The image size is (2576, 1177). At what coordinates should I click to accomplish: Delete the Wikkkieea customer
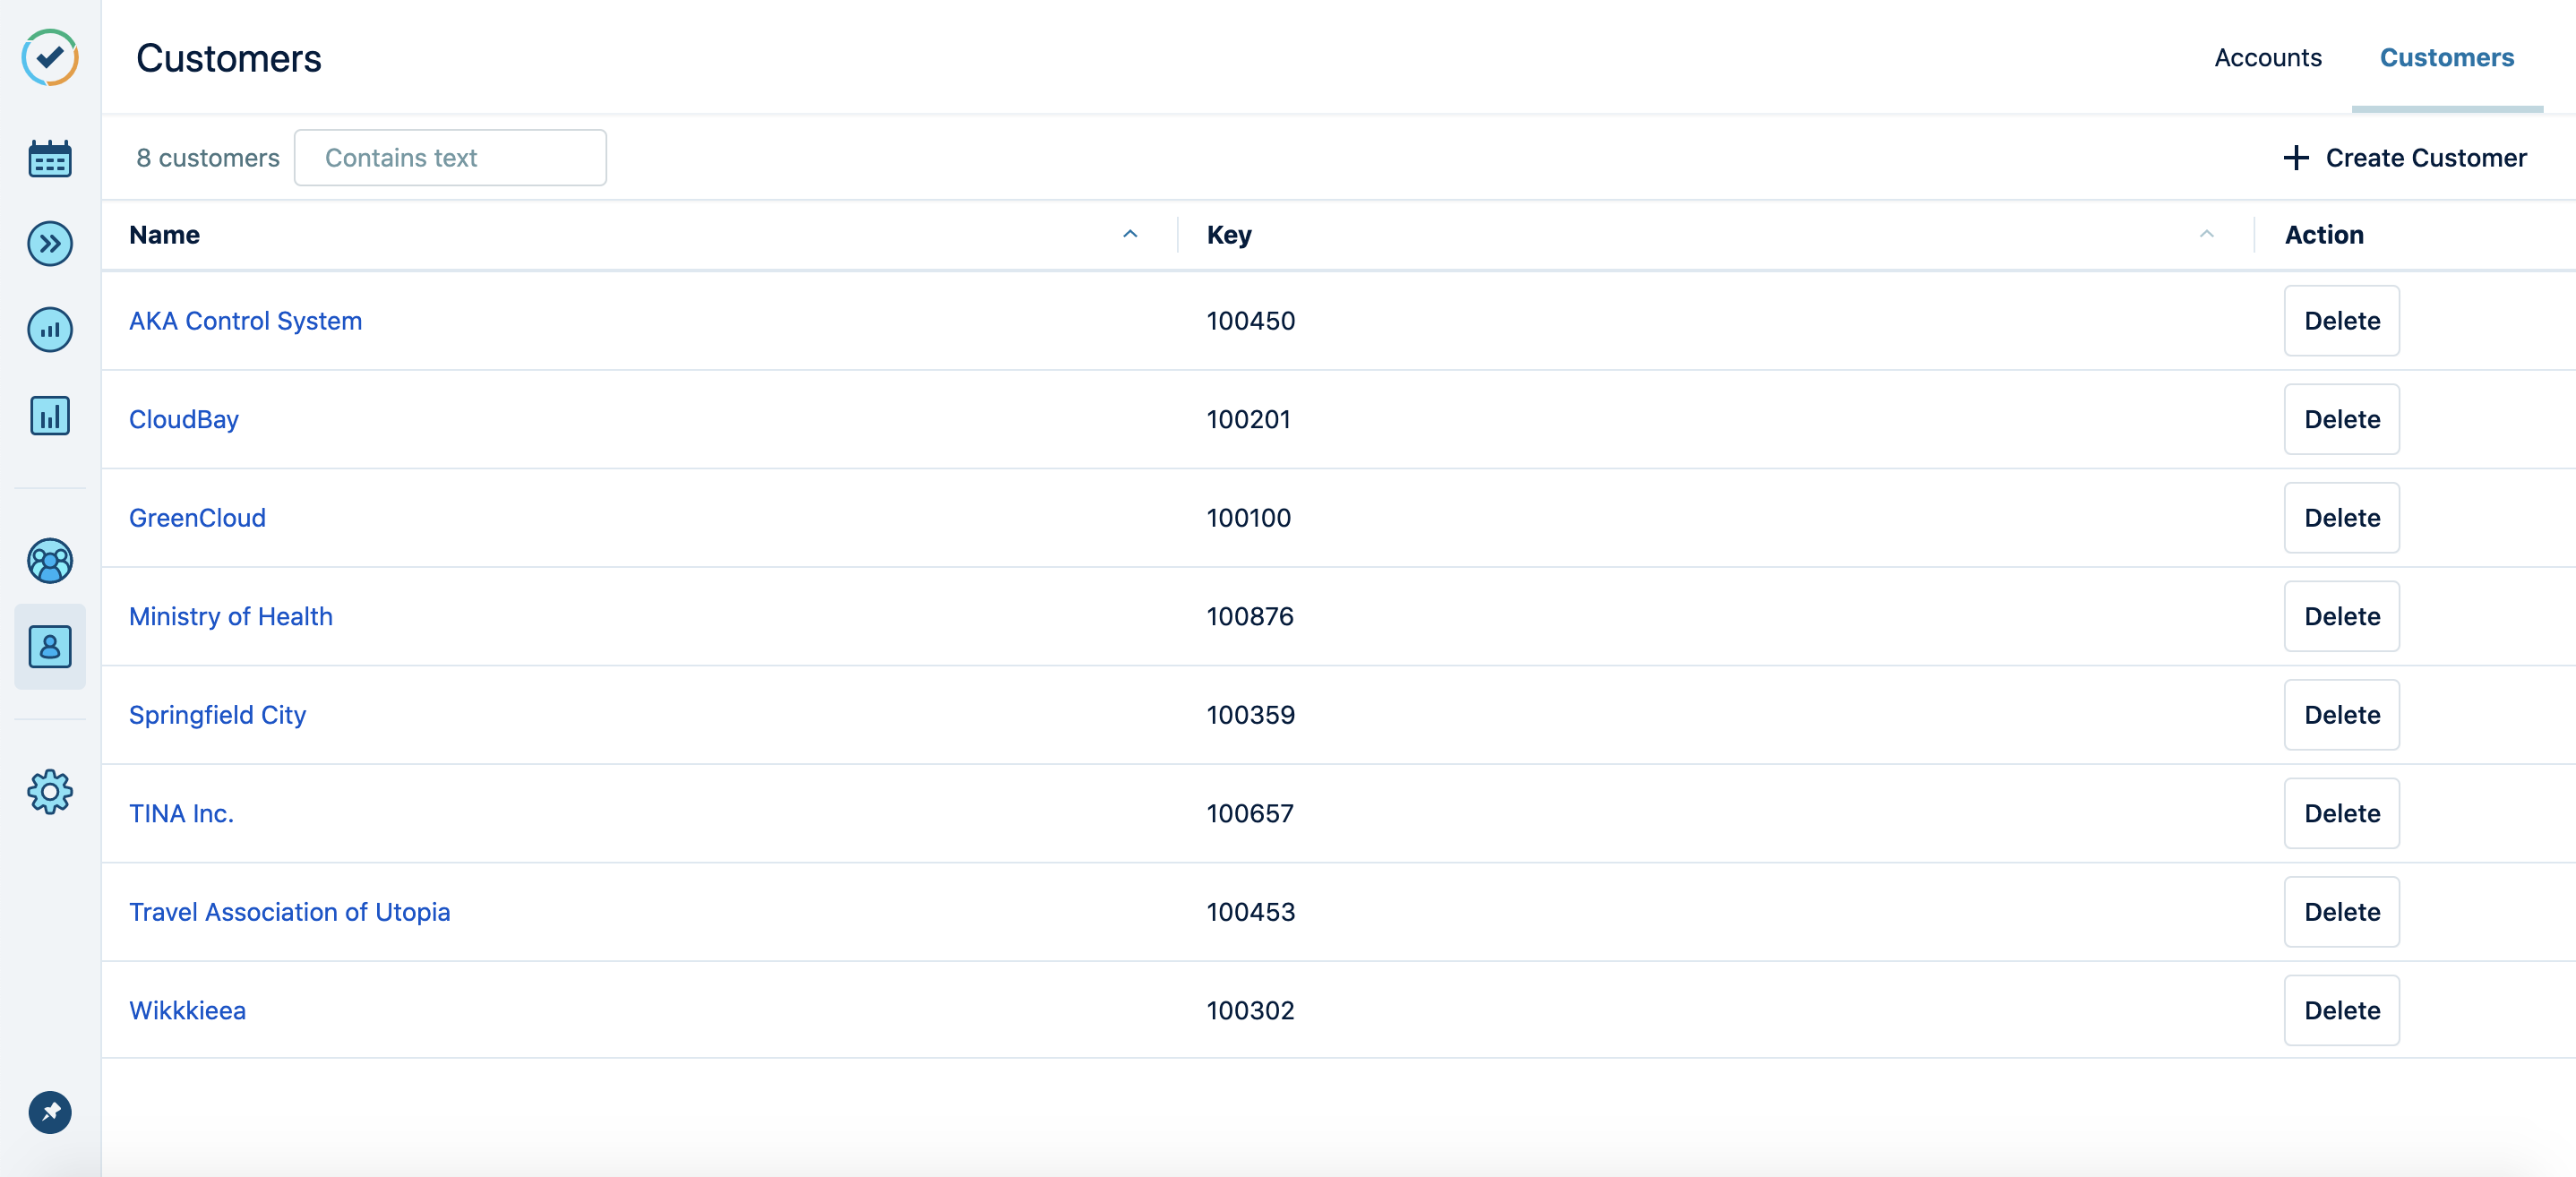[x=2341, y=1010]
